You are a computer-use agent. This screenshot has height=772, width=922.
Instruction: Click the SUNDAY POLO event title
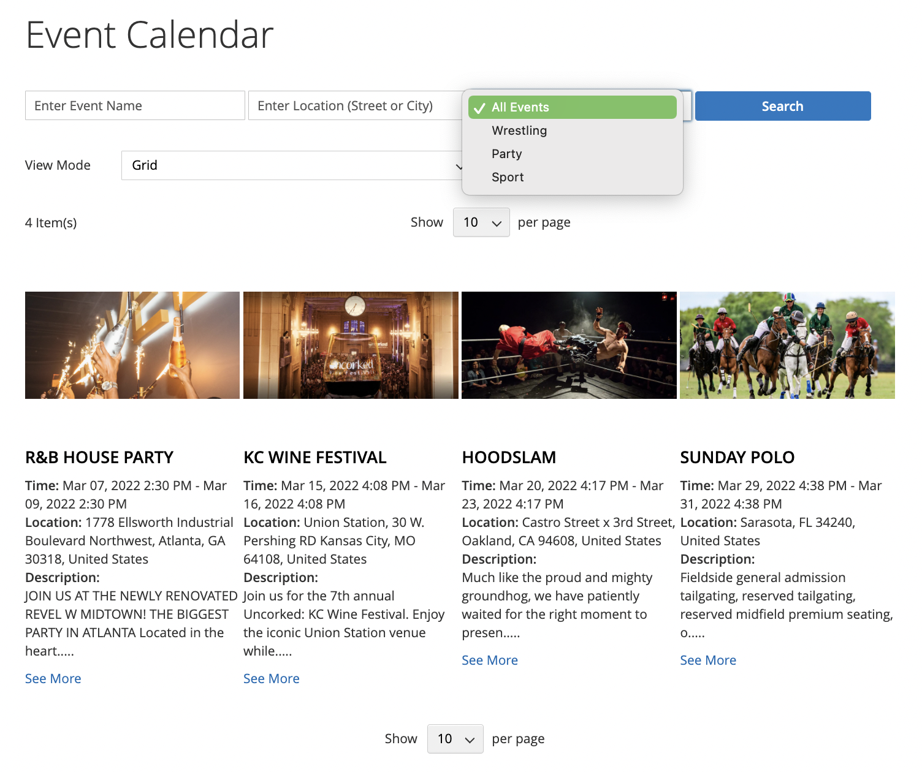point(737,457)
